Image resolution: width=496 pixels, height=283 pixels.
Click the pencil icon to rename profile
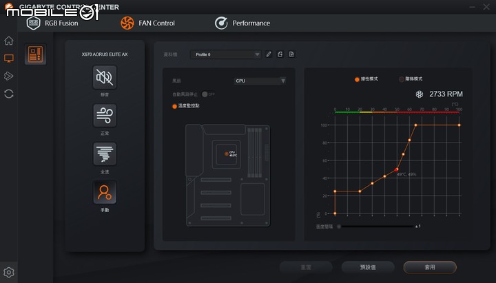tap(269, 54)
